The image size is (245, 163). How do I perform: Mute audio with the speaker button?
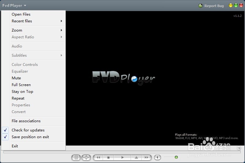click(157, 157)
